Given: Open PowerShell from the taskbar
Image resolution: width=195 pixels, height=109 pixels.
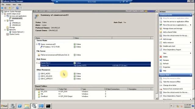Looking at the screenshot, I should (x=20, y=106).
